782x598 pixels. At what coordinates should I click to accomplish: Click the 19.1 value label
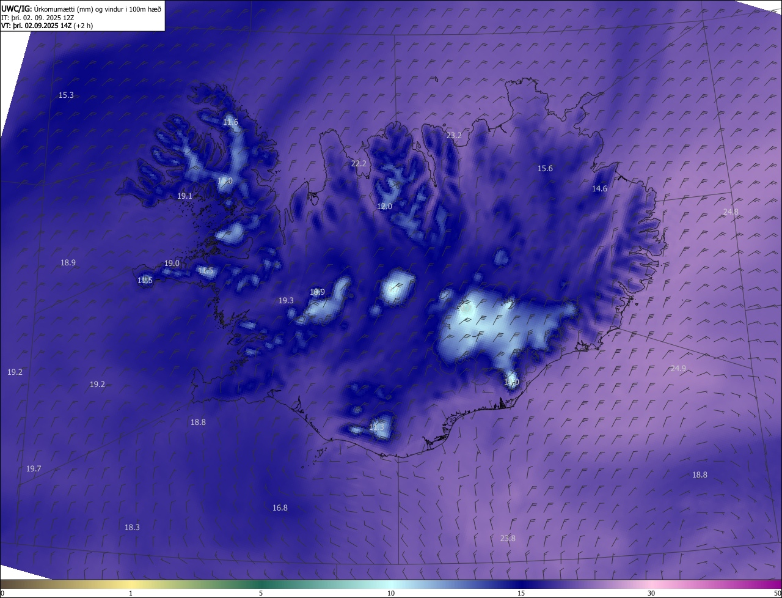pos(185,196)
